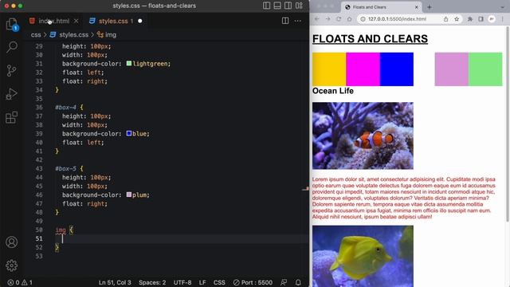Share this page icon in address bar
510x287 pixels.
[x=445, y=19]
